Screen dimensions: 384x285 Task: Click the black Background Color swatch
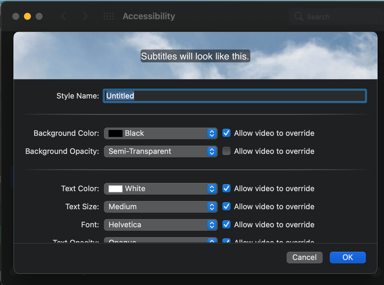116,133
